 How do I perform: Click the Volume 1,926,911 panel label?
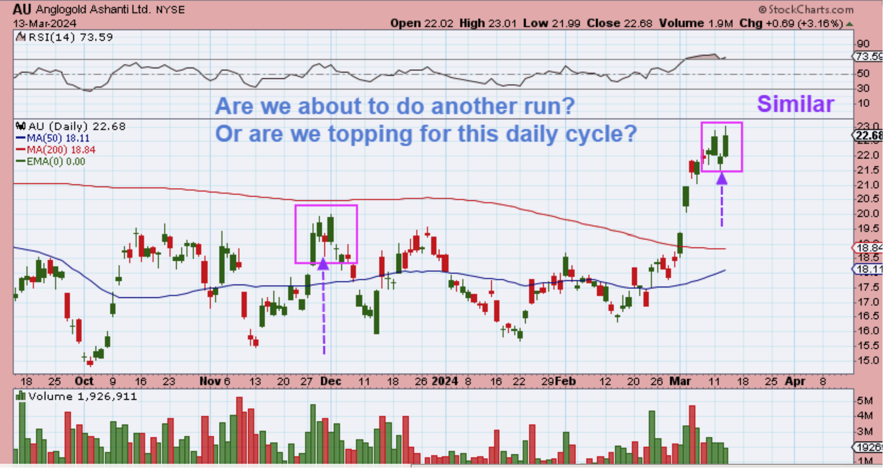[82, 396]
